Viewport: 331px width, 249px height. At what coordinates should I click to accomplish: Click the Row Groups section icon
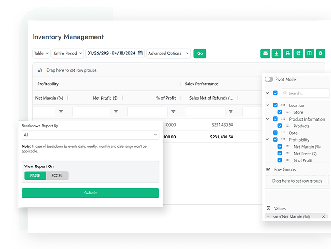point(269,169)
